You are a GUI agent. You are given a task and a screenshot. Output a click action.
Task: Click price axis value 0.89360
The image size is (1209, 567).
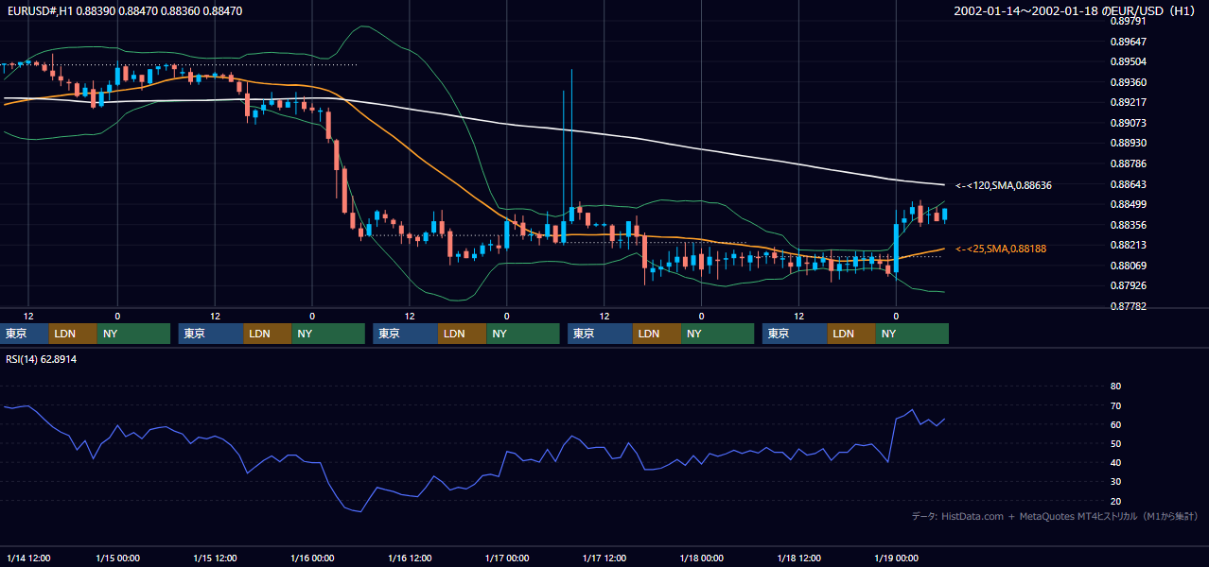tap(1127, 82)
